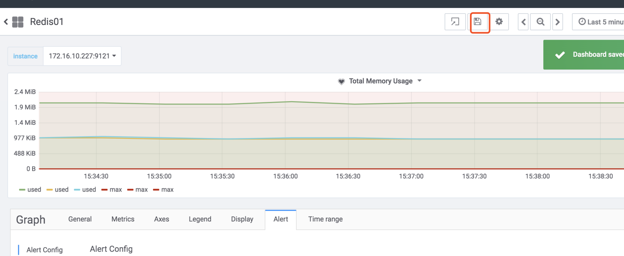Image resolution: width=624 pixels, height=256 pixels.
Task: Select Alert Config in the side menu
Action: tap(45, 250)
